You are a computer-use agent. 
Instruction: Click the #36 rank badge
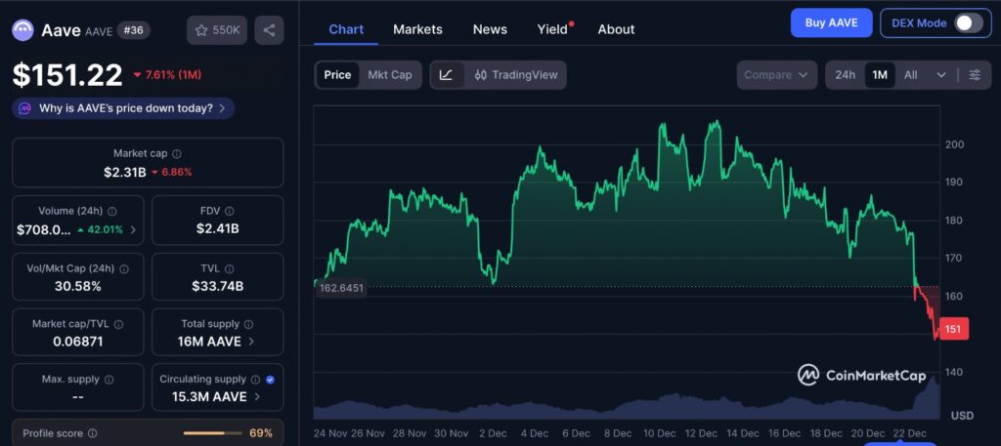(133, 30)
